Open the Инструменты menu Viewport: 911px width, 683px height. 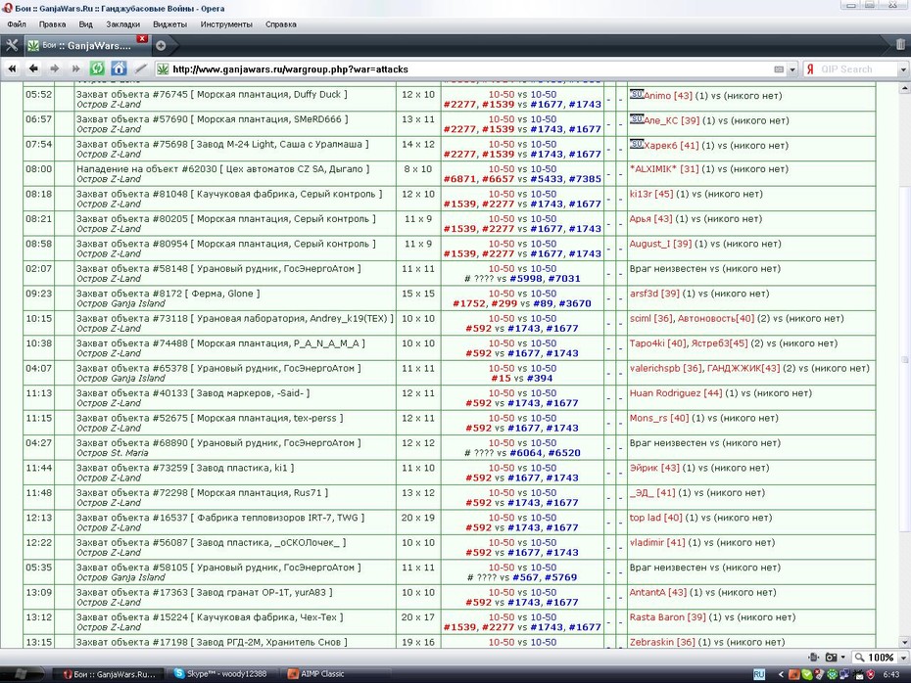click(x=226, y=24)
